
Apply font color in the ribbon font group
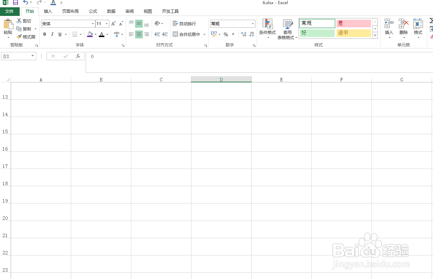coord(102,34)
